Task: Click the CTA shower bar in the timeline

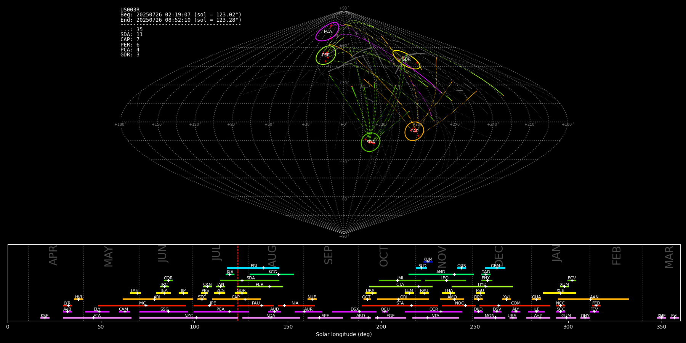Action: [401, 287]
